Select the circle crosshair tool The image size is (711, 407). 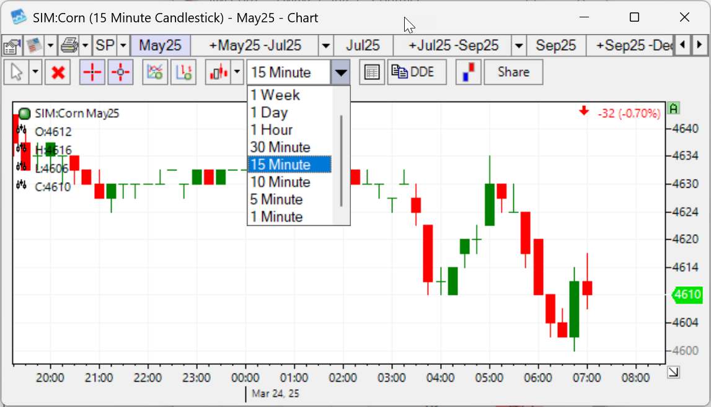121,72
